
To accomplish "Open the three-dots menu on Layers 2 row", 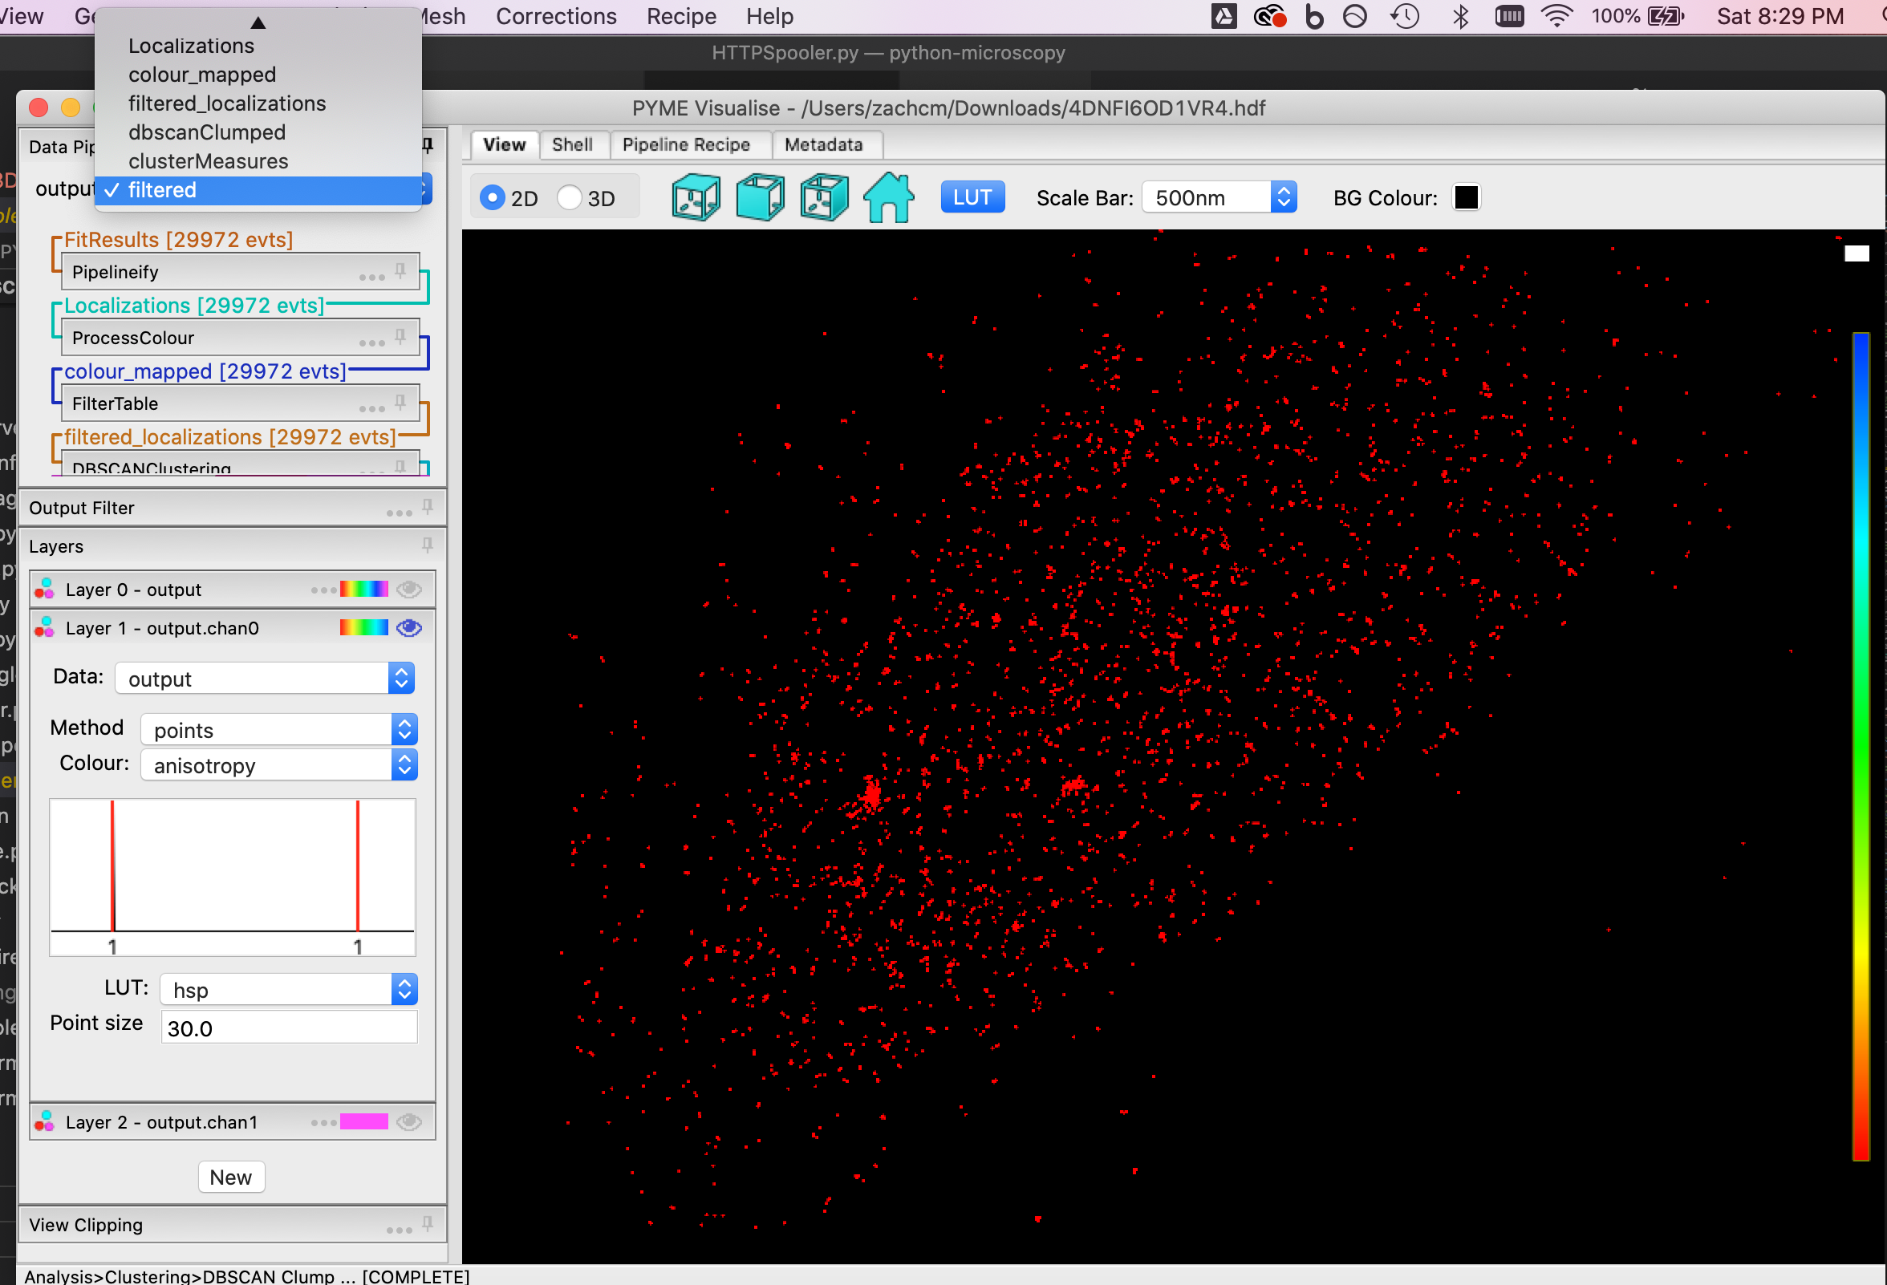I will pyautogui.click(x=323, y=1123).
